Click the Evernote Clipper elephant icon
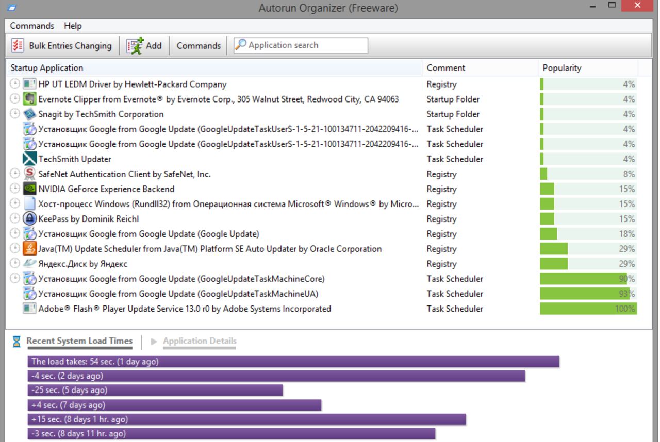This screenshot has height=442, width=660. click(30, 99)
